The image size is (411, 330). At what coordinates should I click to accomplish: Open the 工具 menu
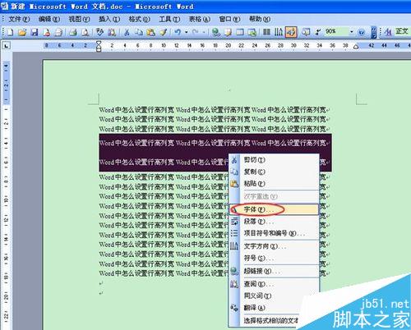click(x=169, y=19)
